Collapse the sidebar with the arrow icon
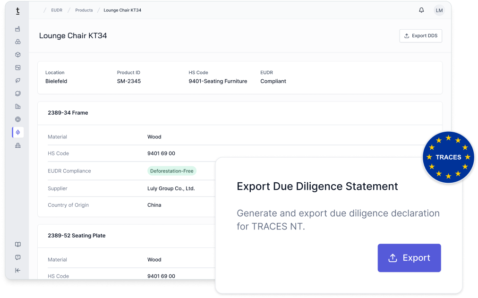The height and width of the screenshot is (298, 478). (17, 270)
